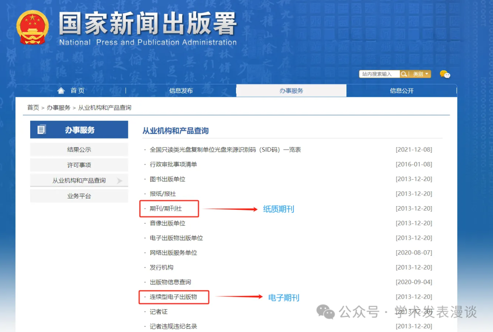The height and width of the screenshot is (332, 493).
Task: Select 许可事项 sidebar item
Action: pos(79,165)
